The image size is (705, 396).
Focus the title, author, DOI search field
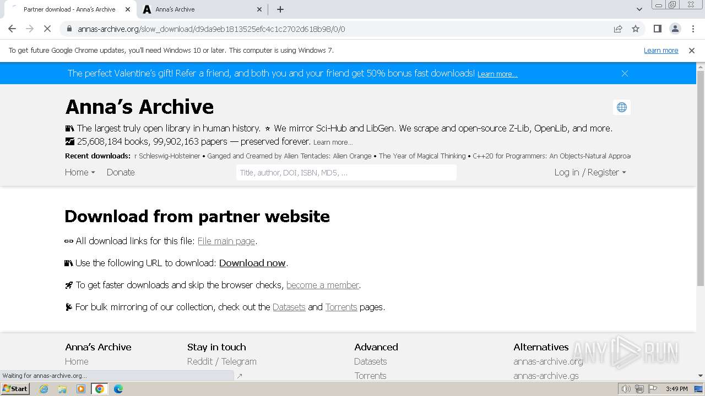(x=346, y=173)
